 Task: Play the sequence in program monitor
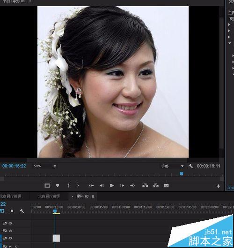(112, 186)
